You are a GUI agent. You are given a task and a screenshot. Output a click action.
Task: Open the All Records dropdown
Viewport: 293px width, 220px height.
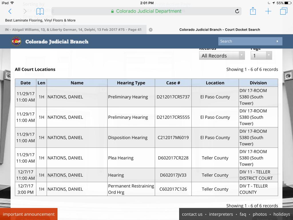[222, 56]
